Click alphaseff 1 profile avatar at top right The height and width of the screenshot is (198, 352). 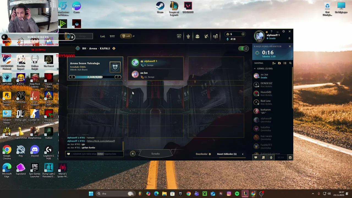[x=259, y=36]
